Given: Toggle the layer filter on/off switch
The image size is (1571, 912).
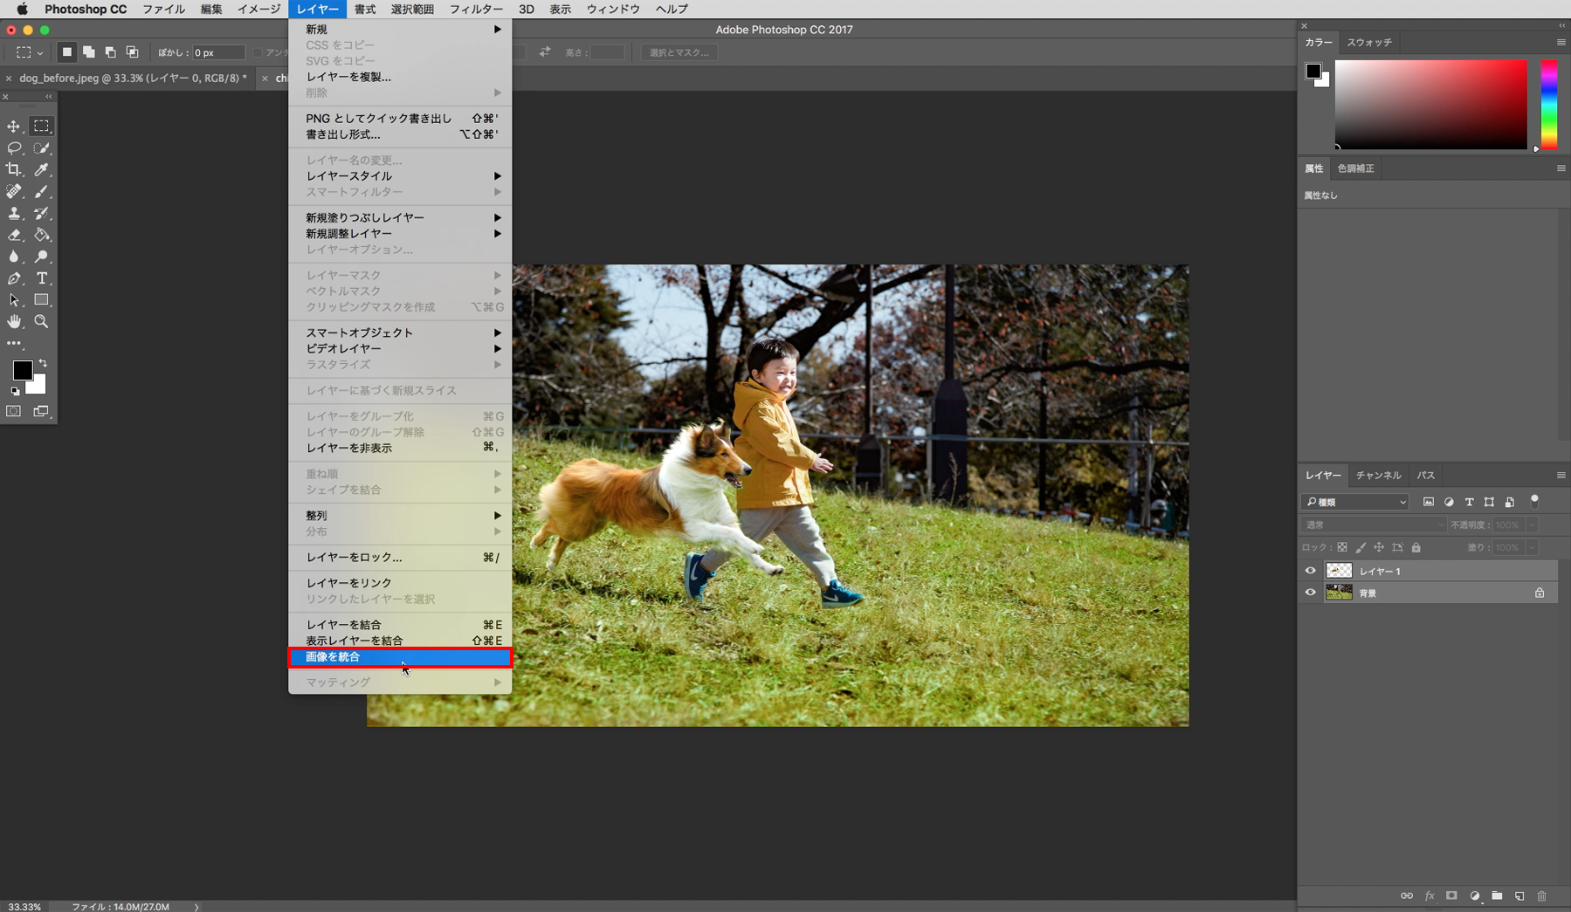Looking at the screenshot, I should (1534, 502).
